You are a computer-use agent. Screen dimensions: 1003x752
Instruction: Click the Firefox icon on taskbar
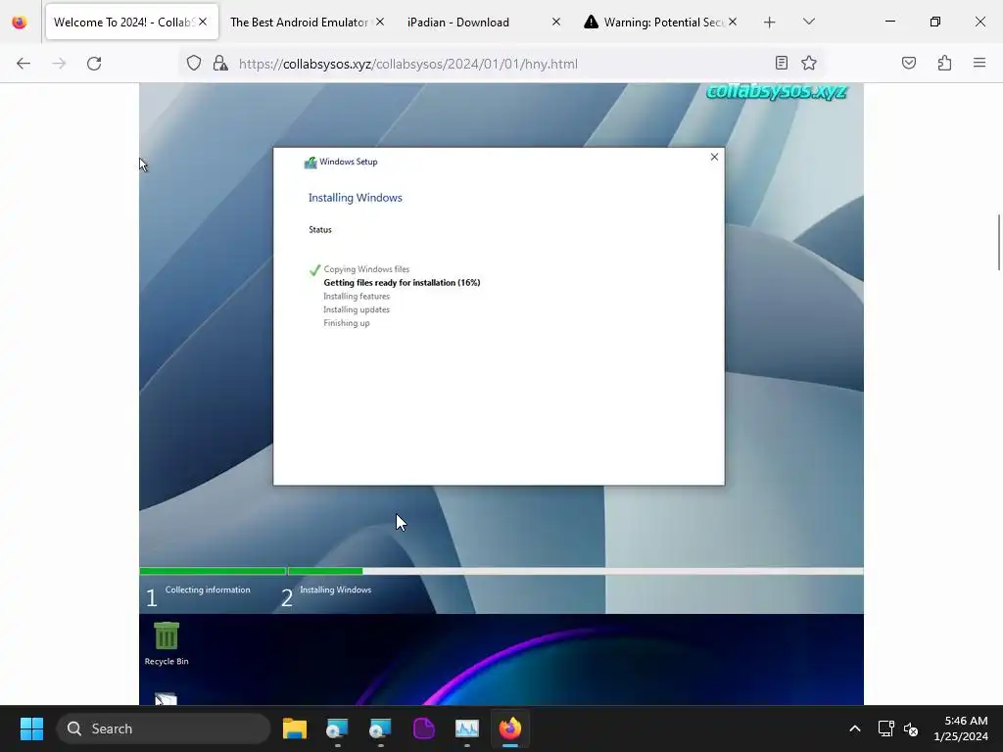(x=509, y=728)
